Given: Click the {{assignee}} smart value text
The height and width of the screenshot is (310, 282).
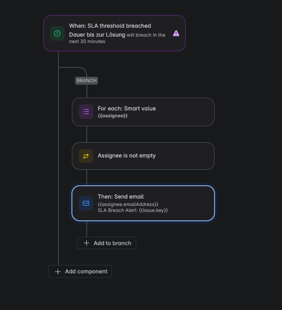Looking at the screenshot, I should (113, 116).
